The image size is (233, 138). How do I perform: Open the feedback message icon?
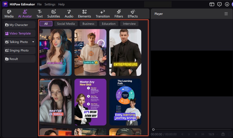tap(220, 4)
